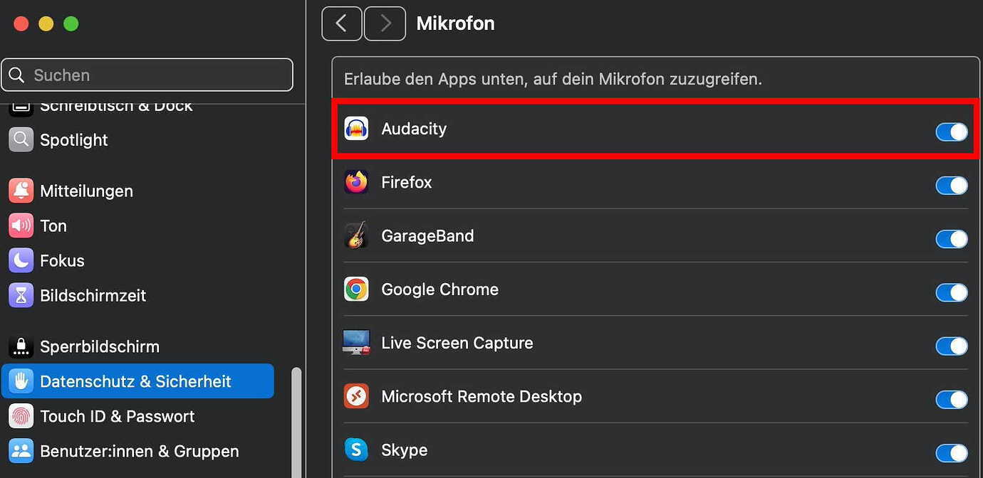Click the Skype app icon
Viewport: 983px width, 478px height.
coord(356,450)
